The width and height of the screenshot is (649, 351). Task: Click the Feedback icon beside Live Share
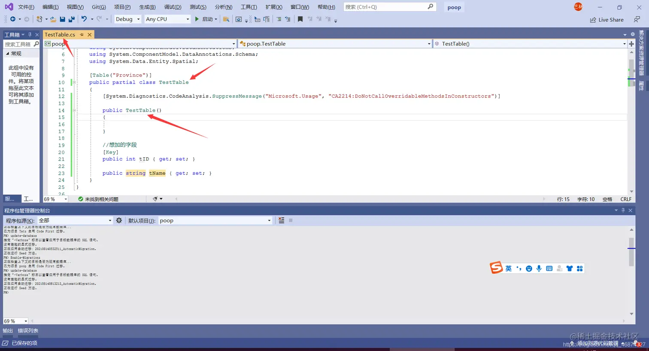point(637,19)
